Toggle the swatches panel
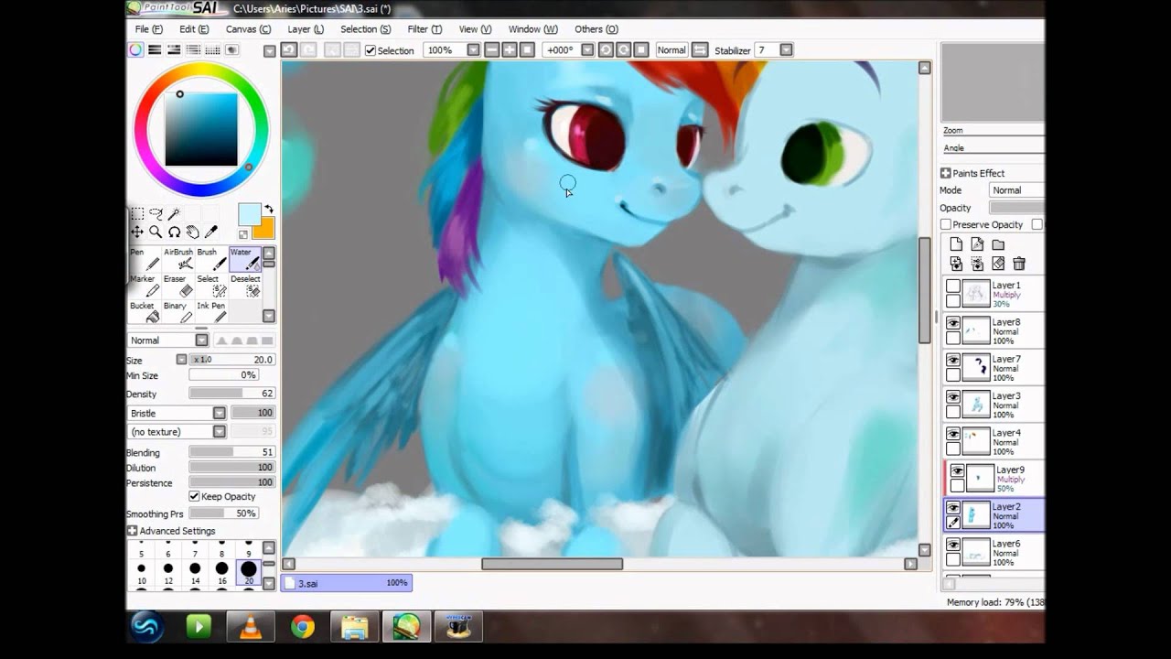This screenshot has width=1171, height=659. coord(212,50)
